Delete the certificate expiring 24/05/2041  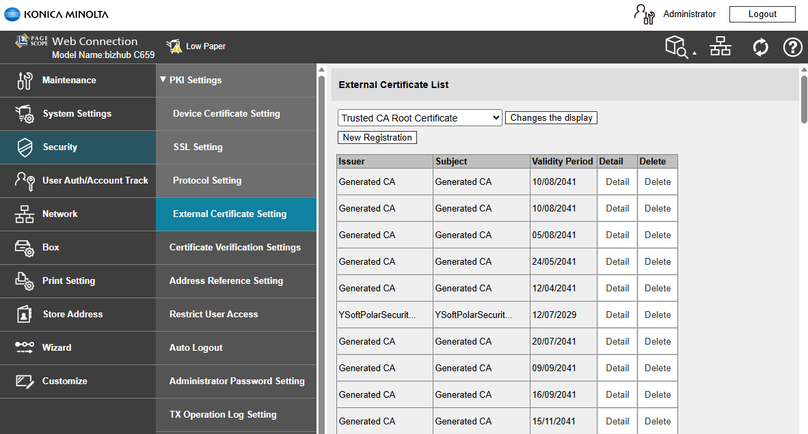pos(658,262)
